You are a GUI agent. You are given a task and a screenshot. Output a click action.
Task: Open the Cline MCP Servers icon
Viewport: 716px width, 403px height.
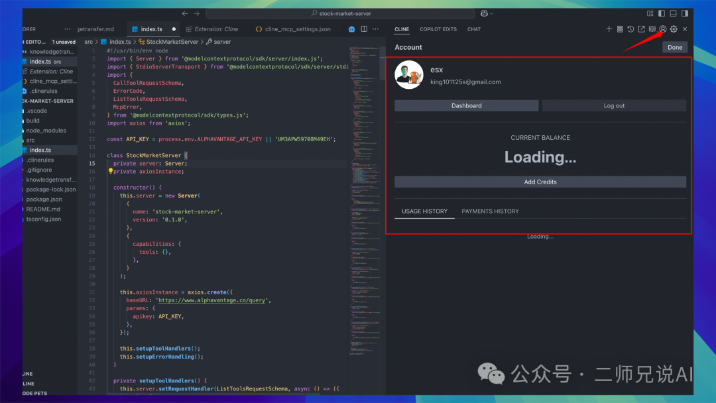[x=620, y=29]
